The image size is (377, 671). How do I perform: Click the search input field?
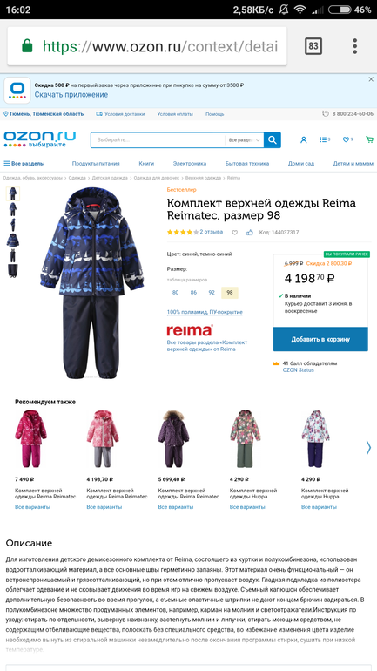point(158,140)
